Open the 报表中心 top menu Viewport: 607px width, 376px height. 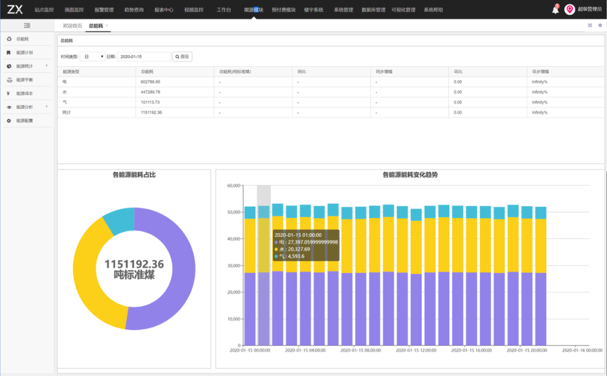coord(164,10)
